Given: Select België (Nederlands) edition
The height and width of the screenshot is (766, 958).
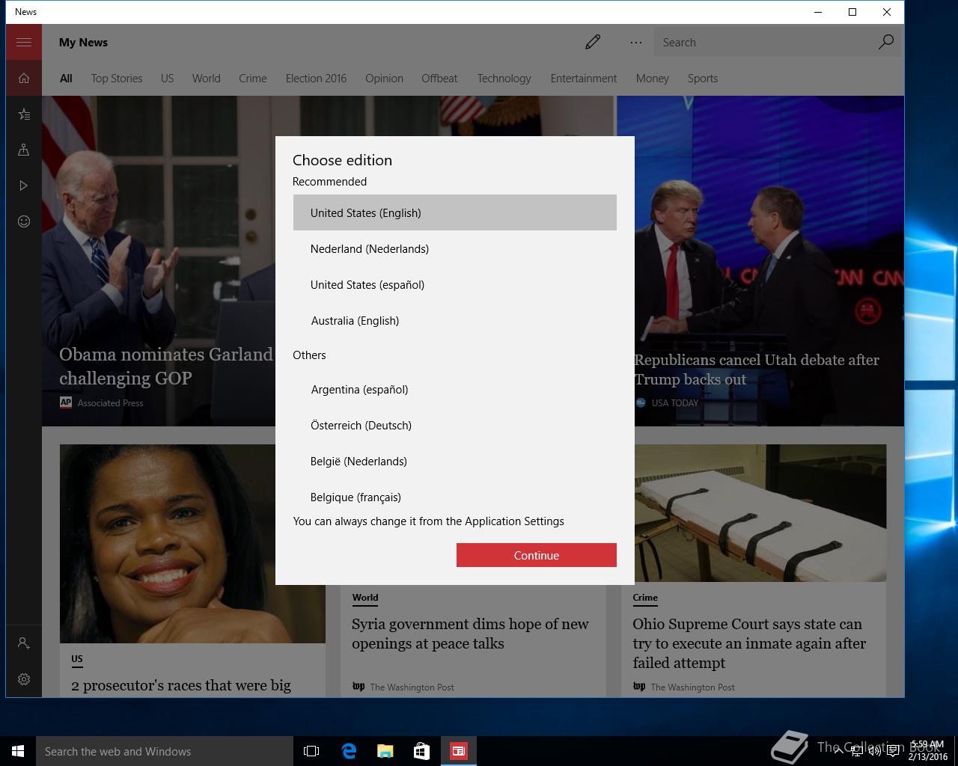Looking at the screenshot, I should pos(455,461).
